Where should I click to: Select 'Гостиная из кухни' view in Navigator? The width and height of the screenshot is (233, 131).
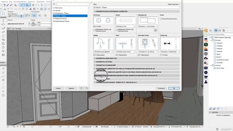pos(222,60)
